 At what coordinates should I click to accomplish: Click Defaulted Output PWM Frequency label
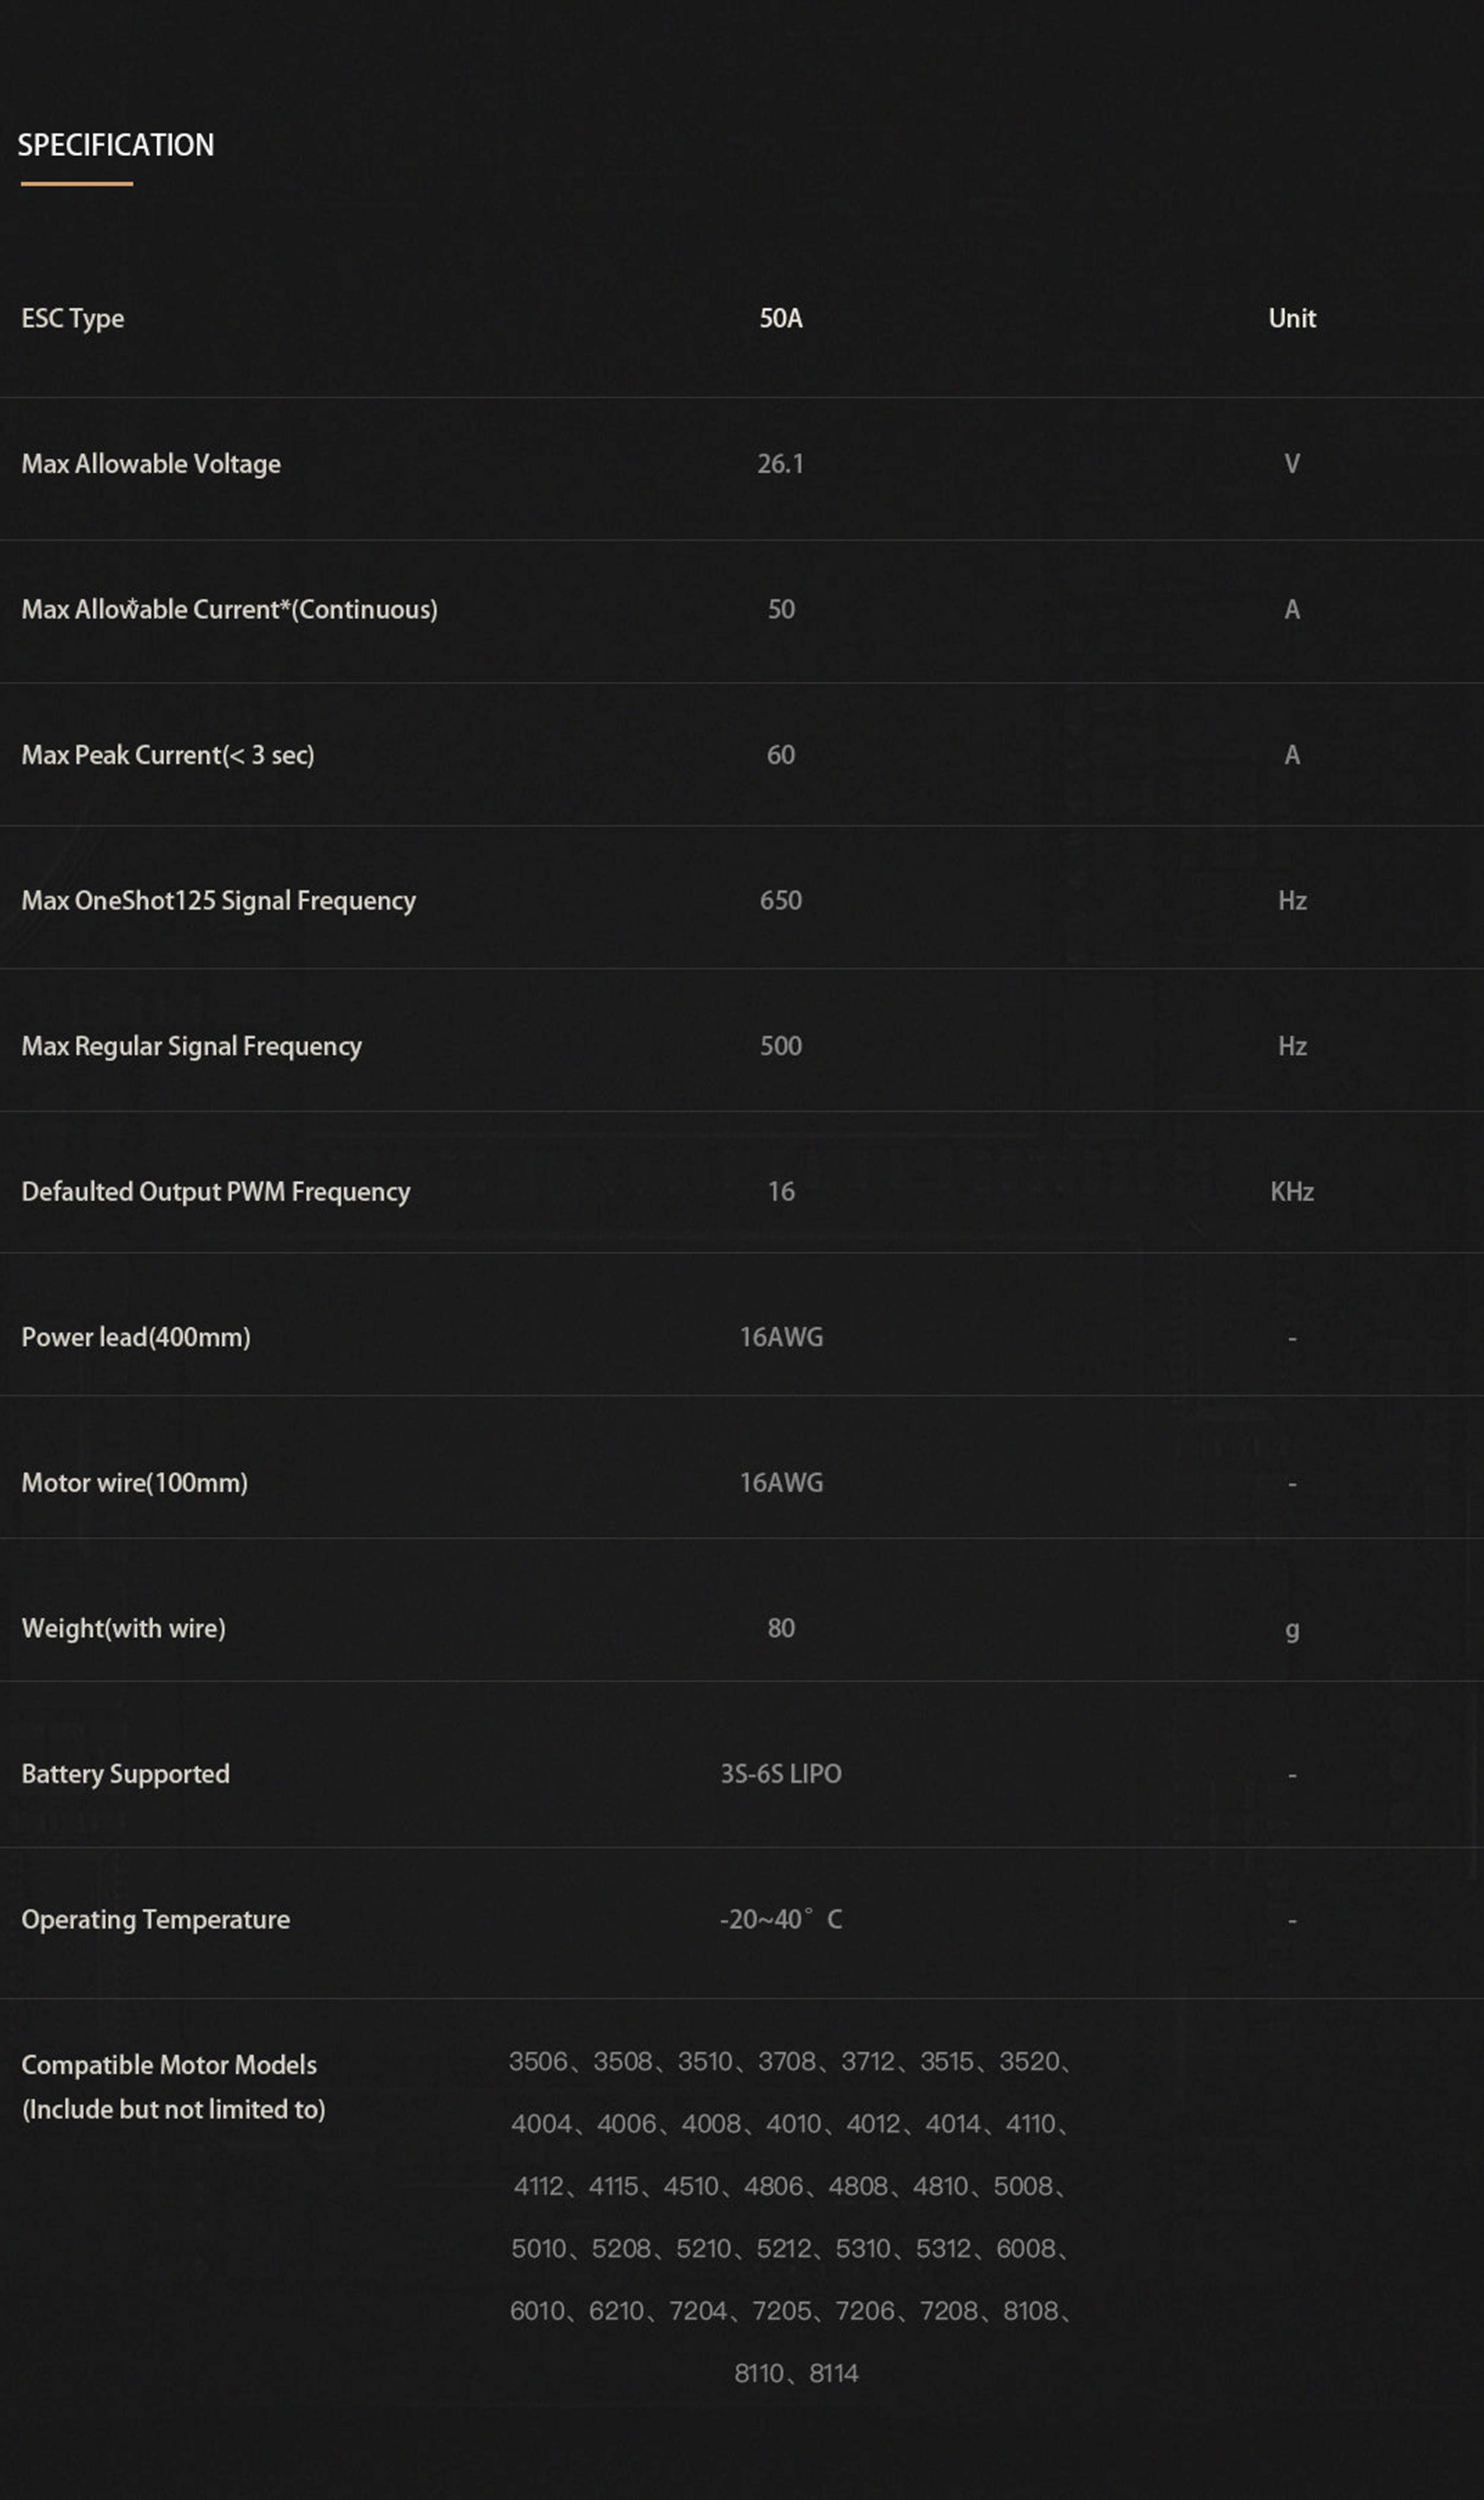[215, 1191]
